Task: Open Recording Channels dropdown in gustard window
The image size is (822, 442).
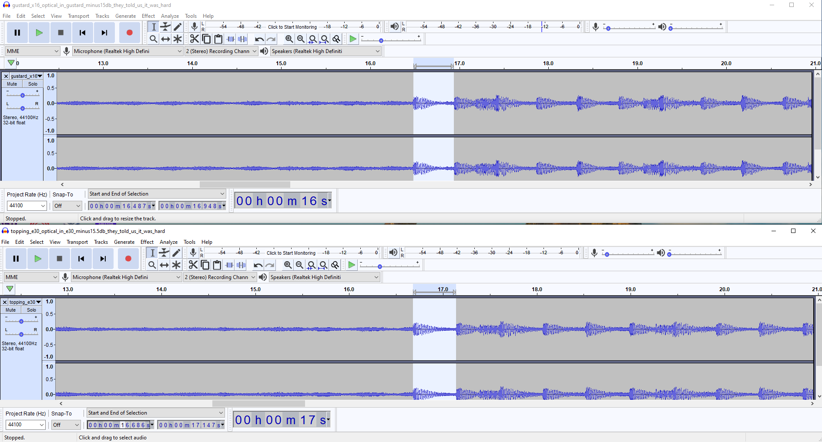Action: click(x=221, y=51)
